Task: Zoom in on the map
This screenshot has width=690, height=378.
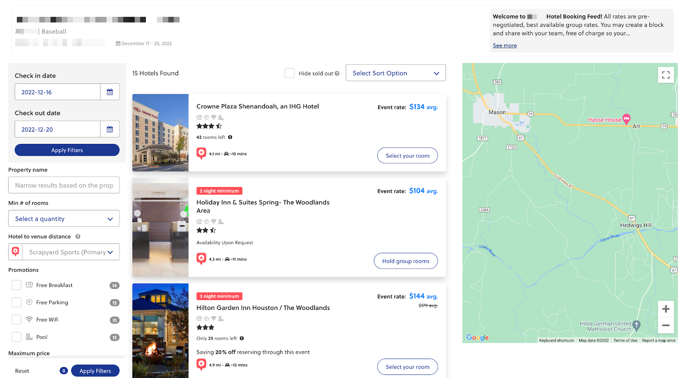Action: (x=666, y=309)
